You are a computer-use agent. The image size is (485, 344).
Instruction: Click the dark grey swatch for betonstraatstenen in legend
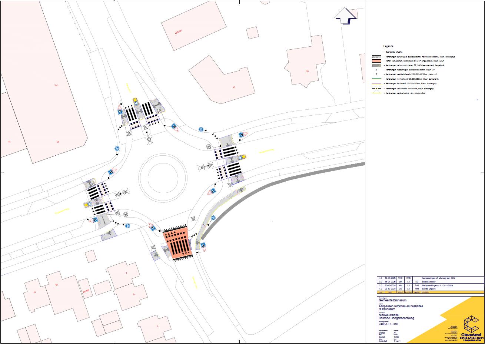click(x=377, y=65)
